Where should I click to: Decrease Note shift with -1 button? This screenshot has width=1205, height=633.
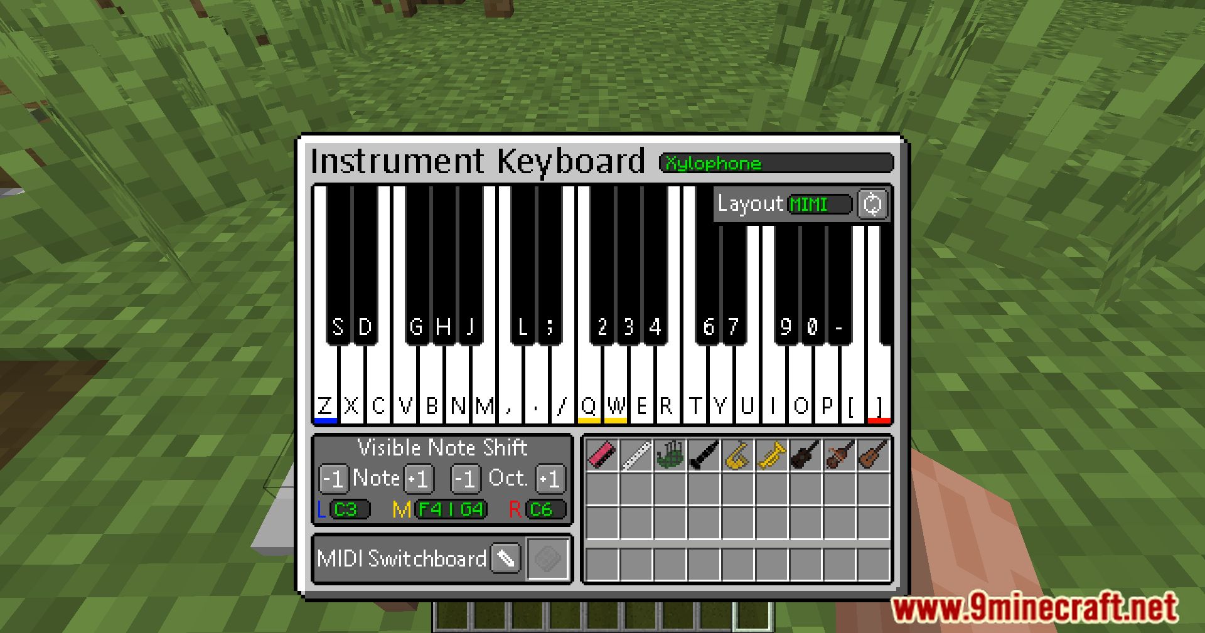coord(333,479)
